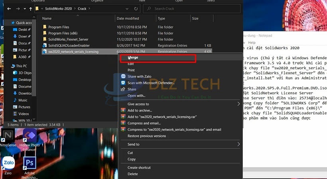Sort by the Date modified column
The image size is (327, 179).
pyautogui.click(x=128, y=19)
